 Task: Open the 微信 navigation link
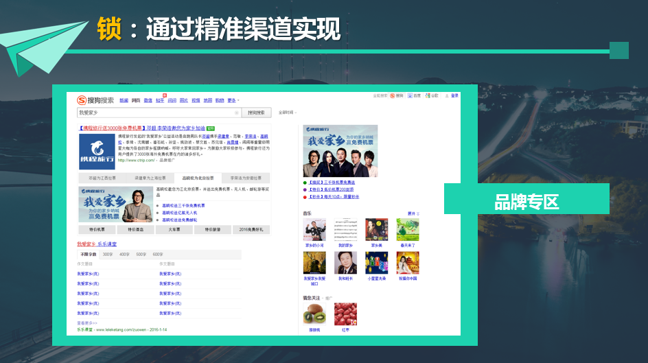[x=148, y=100]
